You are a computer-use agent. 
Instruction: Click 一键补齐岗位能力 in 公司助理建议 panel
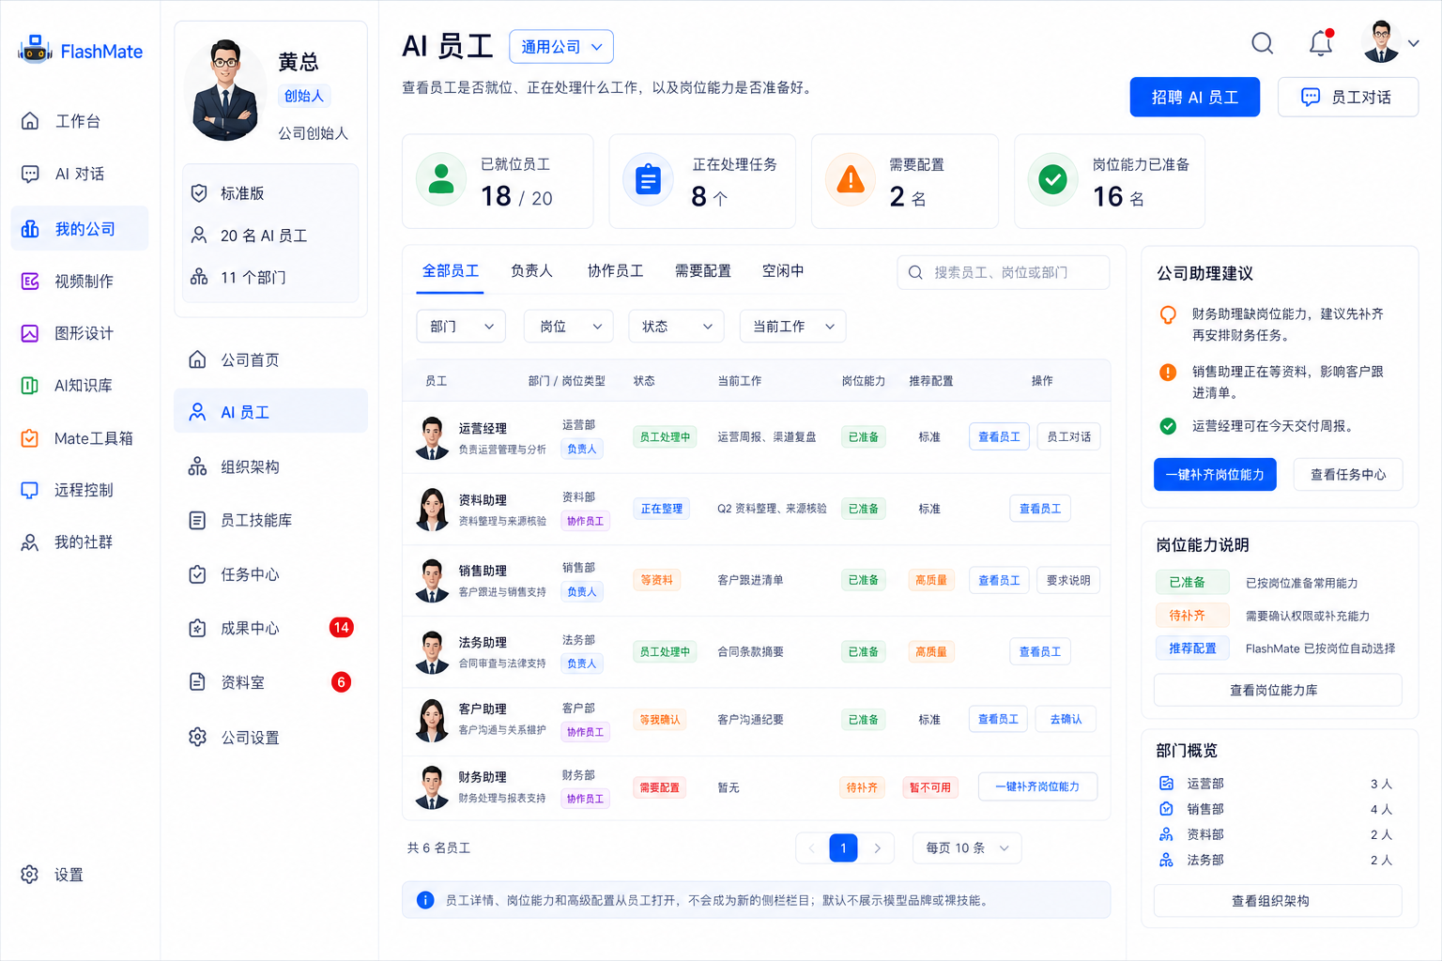coord(1215,475)
